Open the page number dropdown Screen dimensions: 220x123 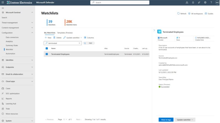pyautogui.click(x=65, y=119)
